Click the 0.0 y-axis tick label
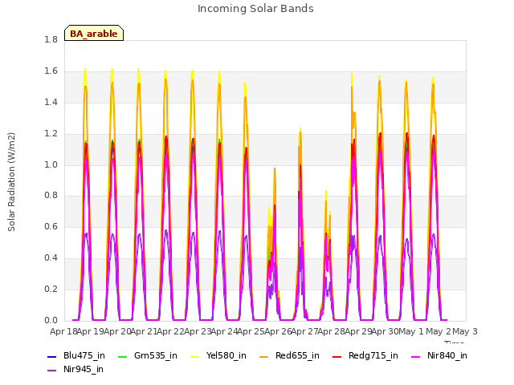The height and width of the screenshot is (385, 514). [x=51, y=321]
